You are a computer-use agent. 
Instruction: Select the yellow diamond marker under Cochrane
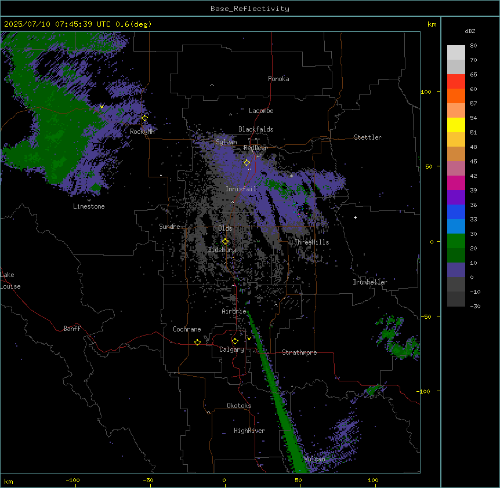point(197,342)
